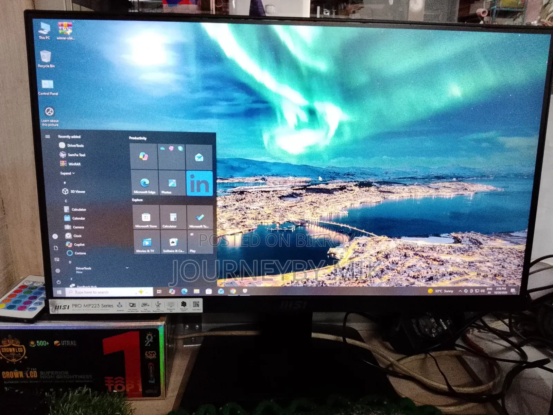Image resolution: width=553 pixels, height=415 pixels.
Task: Open the weather widget showing Sunny
Action: [441, 291]
